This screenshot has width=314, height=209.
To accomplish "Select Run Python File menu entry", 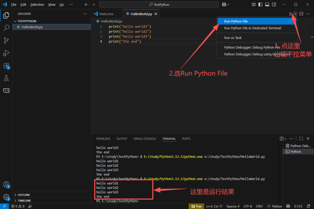I will pyautogui.click(x=256, y=21).
